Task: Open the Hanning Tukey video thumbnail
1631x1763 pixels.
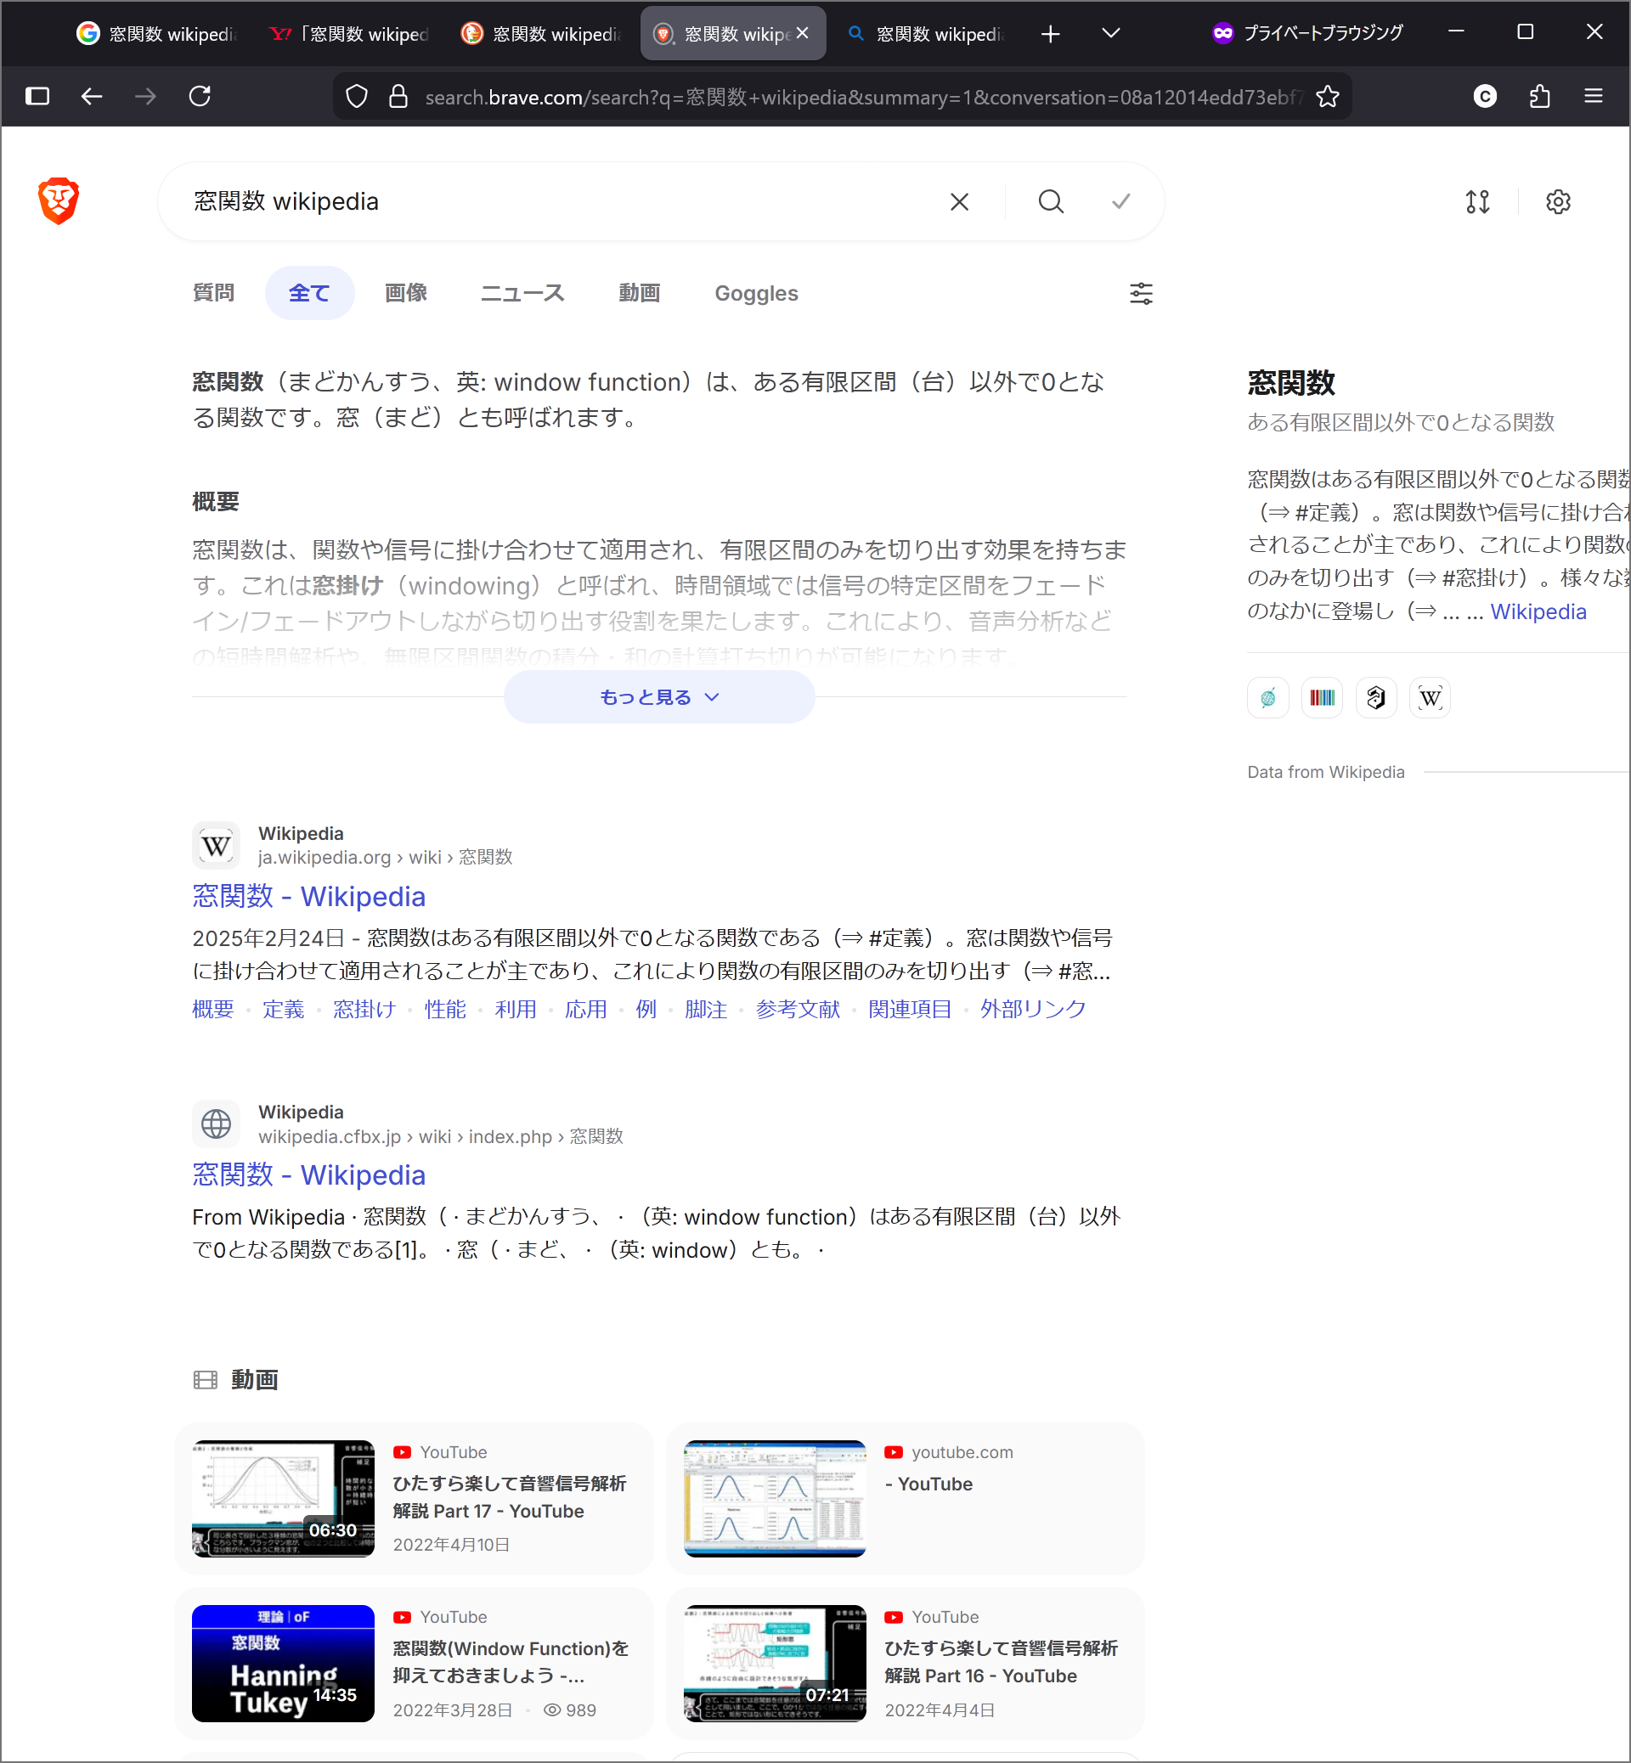Action: [282, 1663]
